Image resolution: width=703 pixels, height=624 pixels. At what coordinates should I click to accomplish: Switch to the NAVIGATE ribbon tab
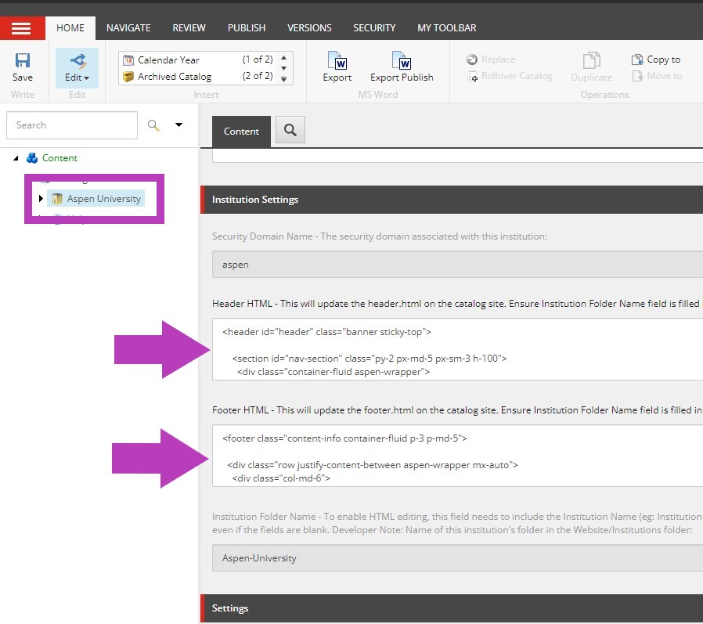pos(128,28)
